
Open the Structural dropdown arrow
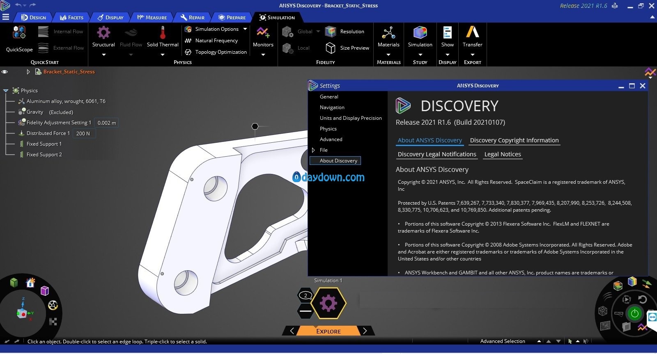pyautogui.click(x=103, y=55)
